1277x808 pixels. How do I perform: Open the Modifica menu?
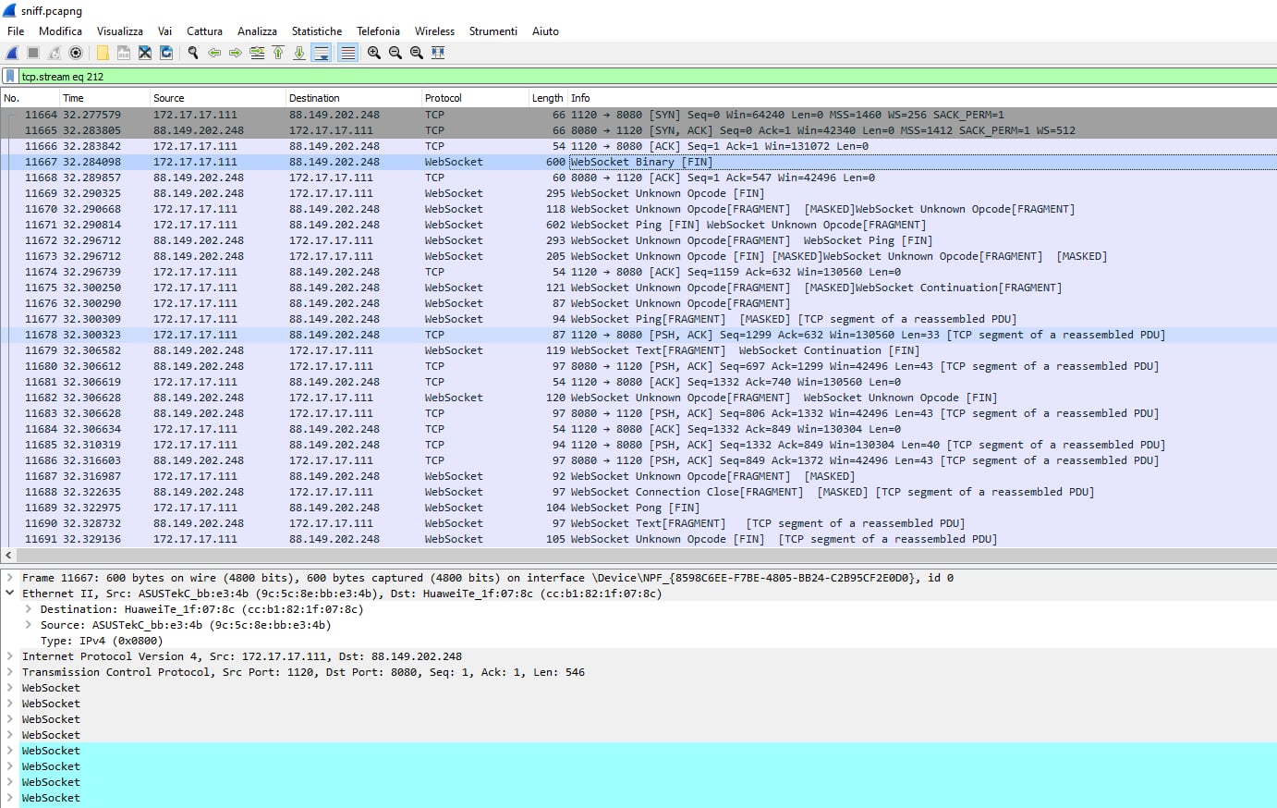61,31
